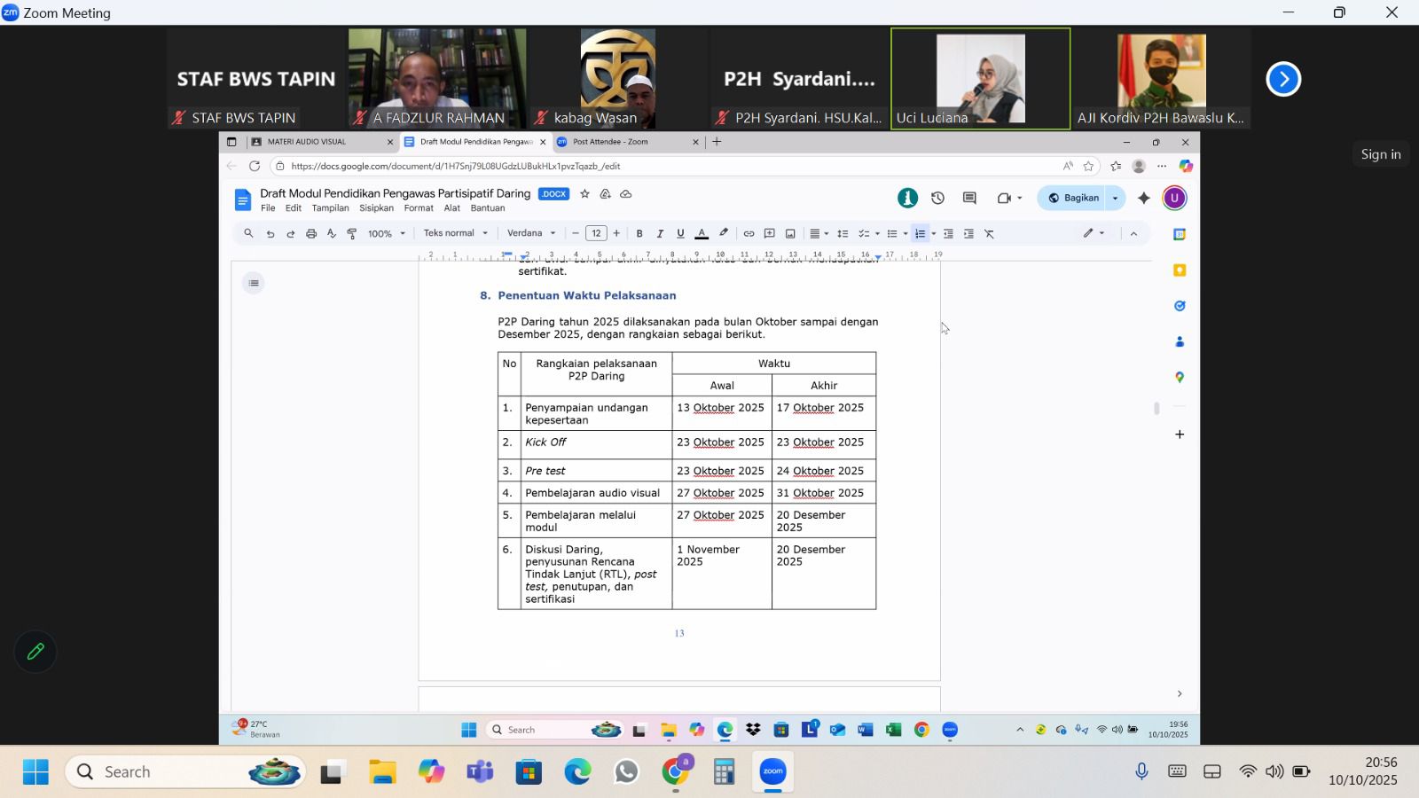The height and width of the screenshot is (798, 1419).
Task: Click the Italic formatting icon
Action: coord(660,234)
